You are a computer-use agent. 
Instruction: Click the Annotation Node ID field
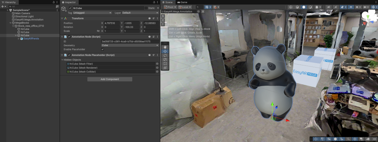coord(130,42)
